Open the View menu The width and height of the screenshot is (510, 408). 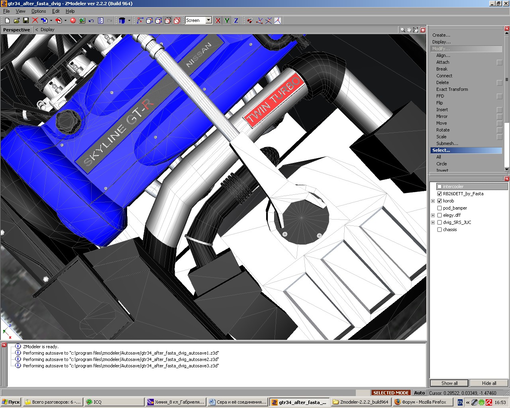point(20,11)
